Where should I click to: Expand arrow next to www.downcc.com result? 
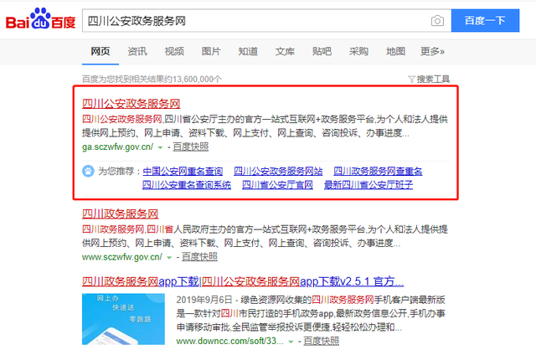coord(291,342)
